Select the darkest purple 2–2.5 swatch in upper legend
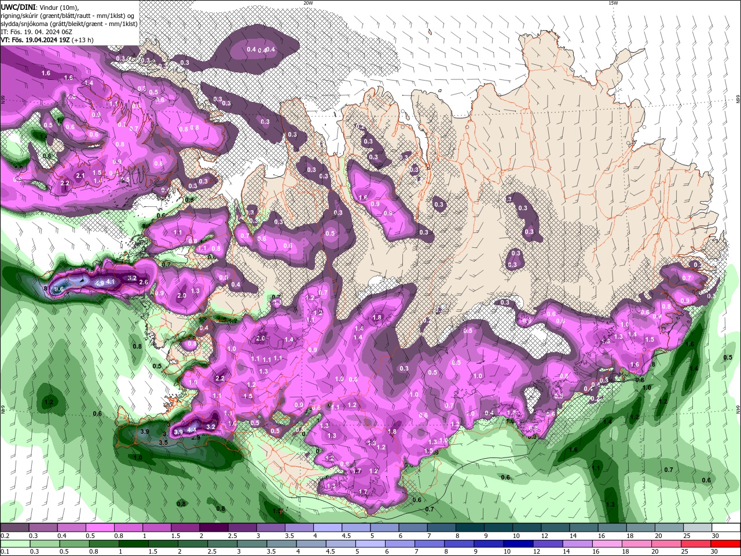Image resolution: width=741 pixels, height=556 pixels. point(214,528)
